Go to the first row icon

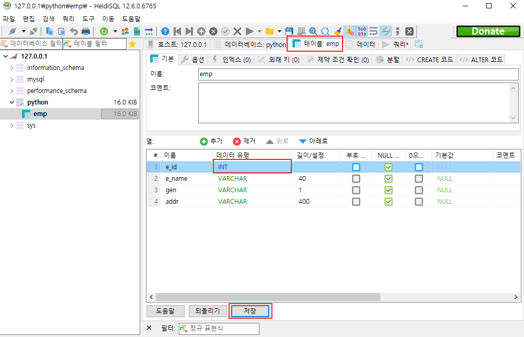(177, 31)
